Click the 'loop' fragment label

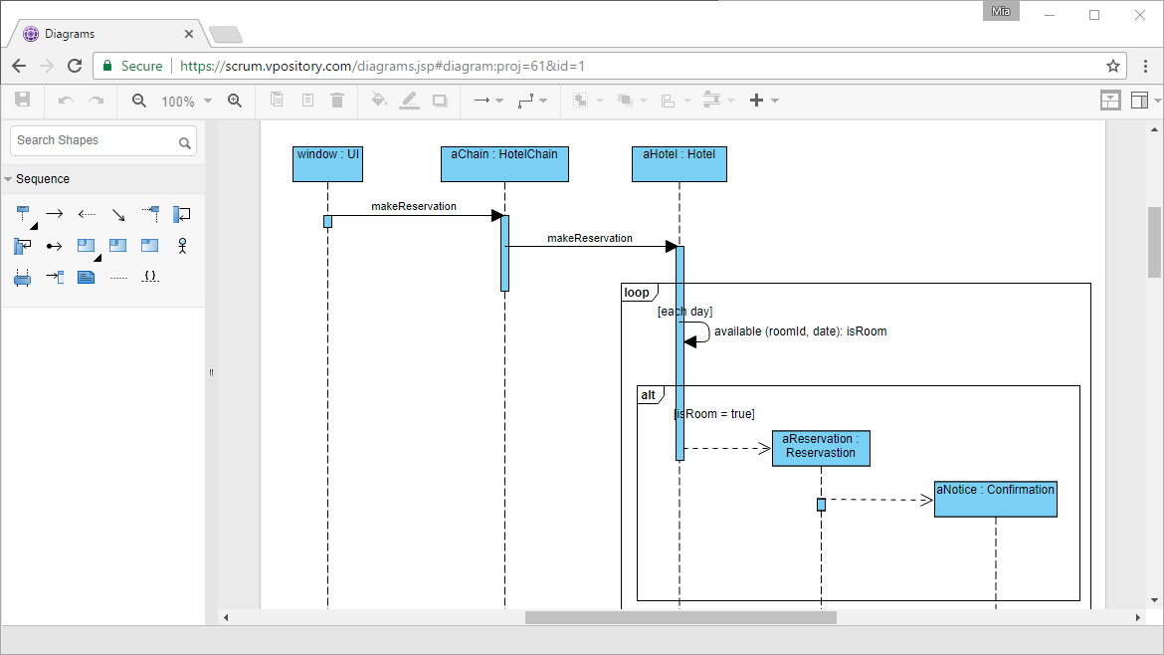[637, 293]
